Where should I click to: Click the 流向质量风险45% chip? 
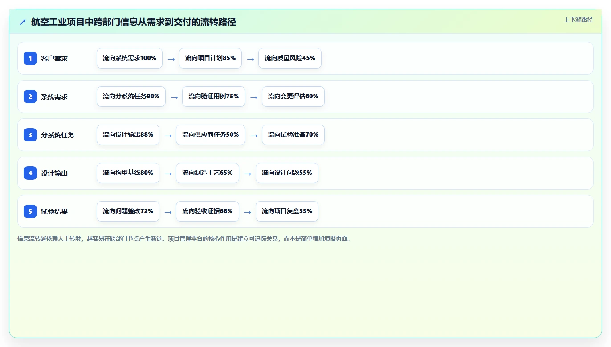(290, 58)
